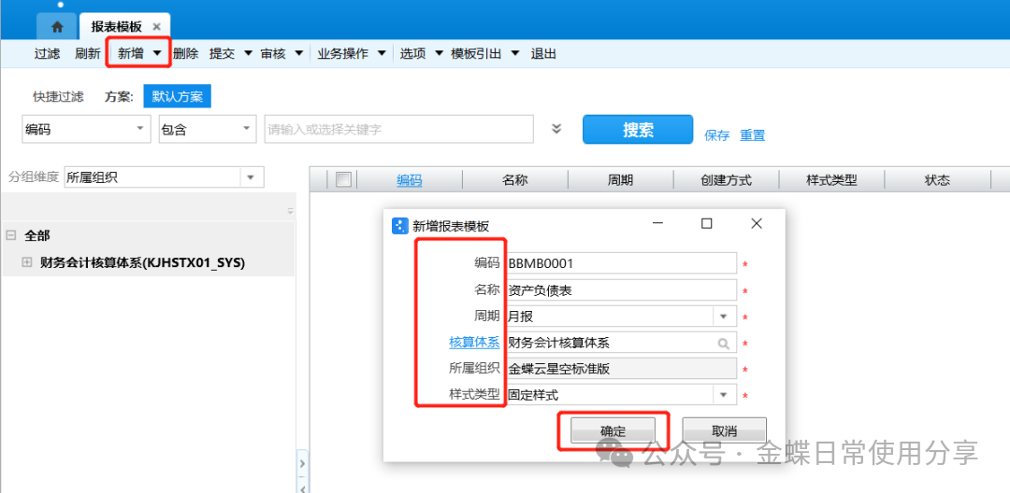Open the 分组维度 所属组织 dropdown
The image size is (1010, 493).
tap(252, 177)
